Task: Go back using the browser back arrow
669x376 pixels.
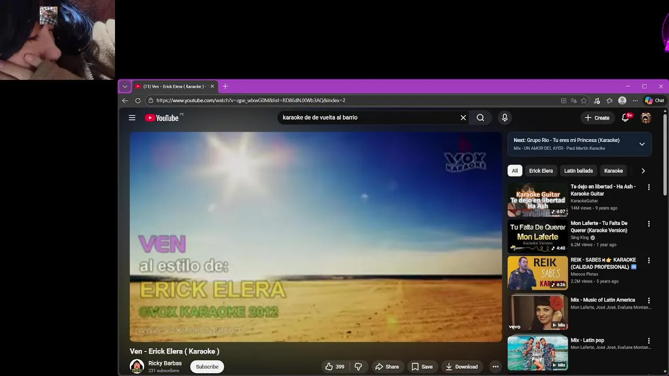Action: pyautogui.click(x=125, y=100)
